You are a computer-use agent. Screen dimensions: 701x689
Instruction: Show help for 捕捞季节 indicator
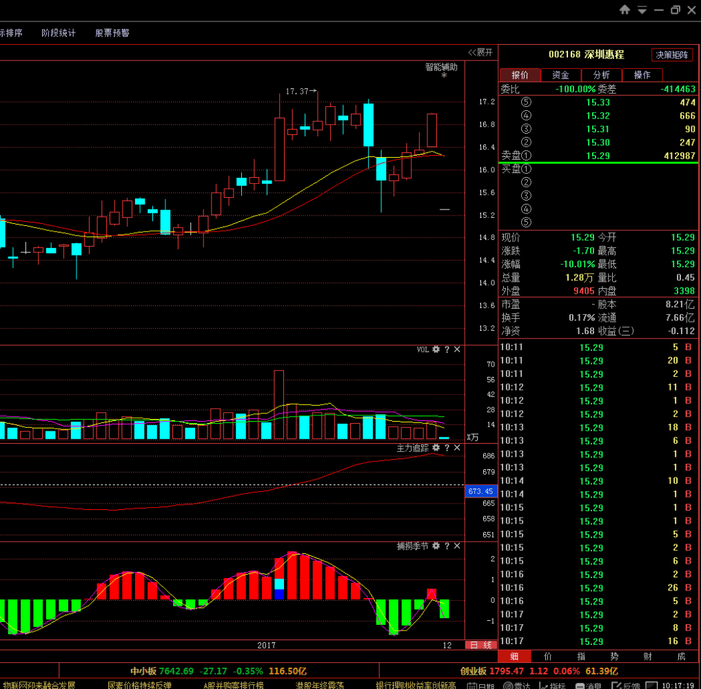[x=447, y=546]
